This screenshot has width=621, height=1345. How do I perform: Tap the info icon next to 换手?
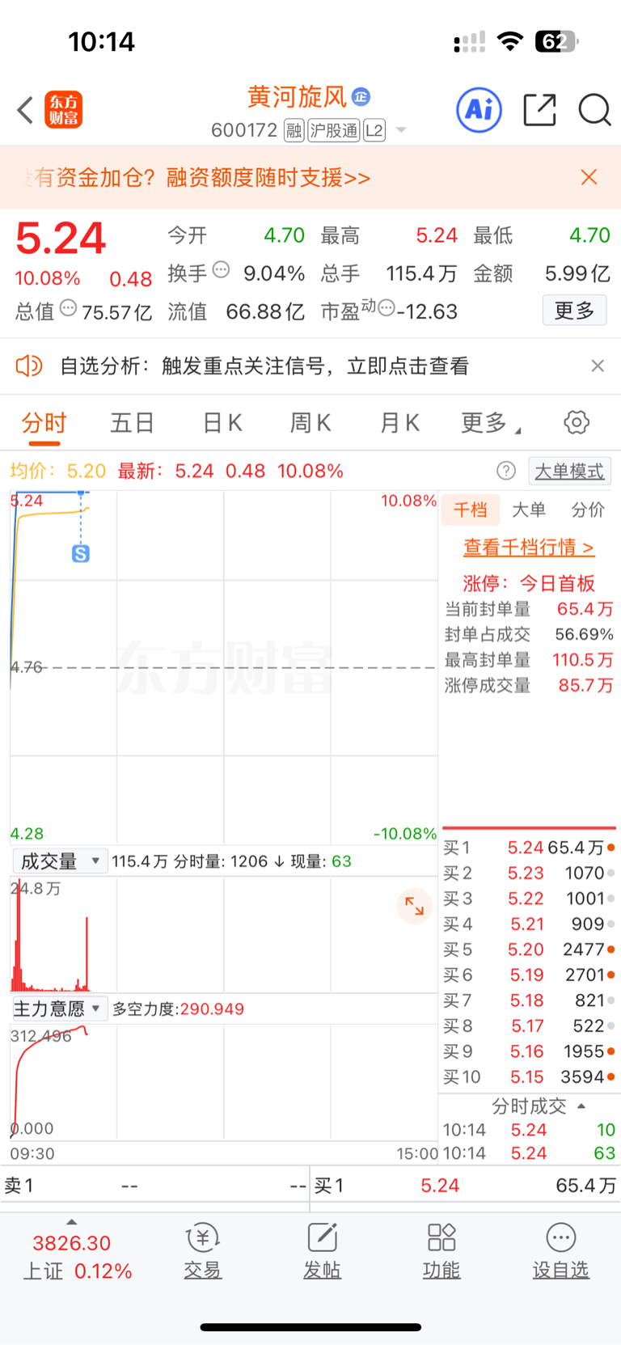coord(221,270)
